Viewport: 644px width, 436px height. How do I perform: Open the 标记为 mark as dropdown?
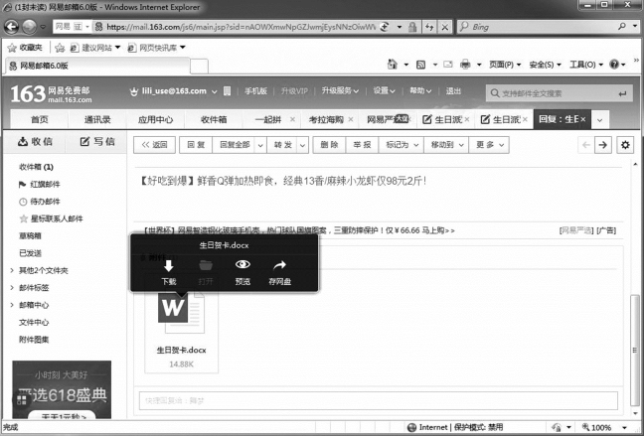[402, 145]
